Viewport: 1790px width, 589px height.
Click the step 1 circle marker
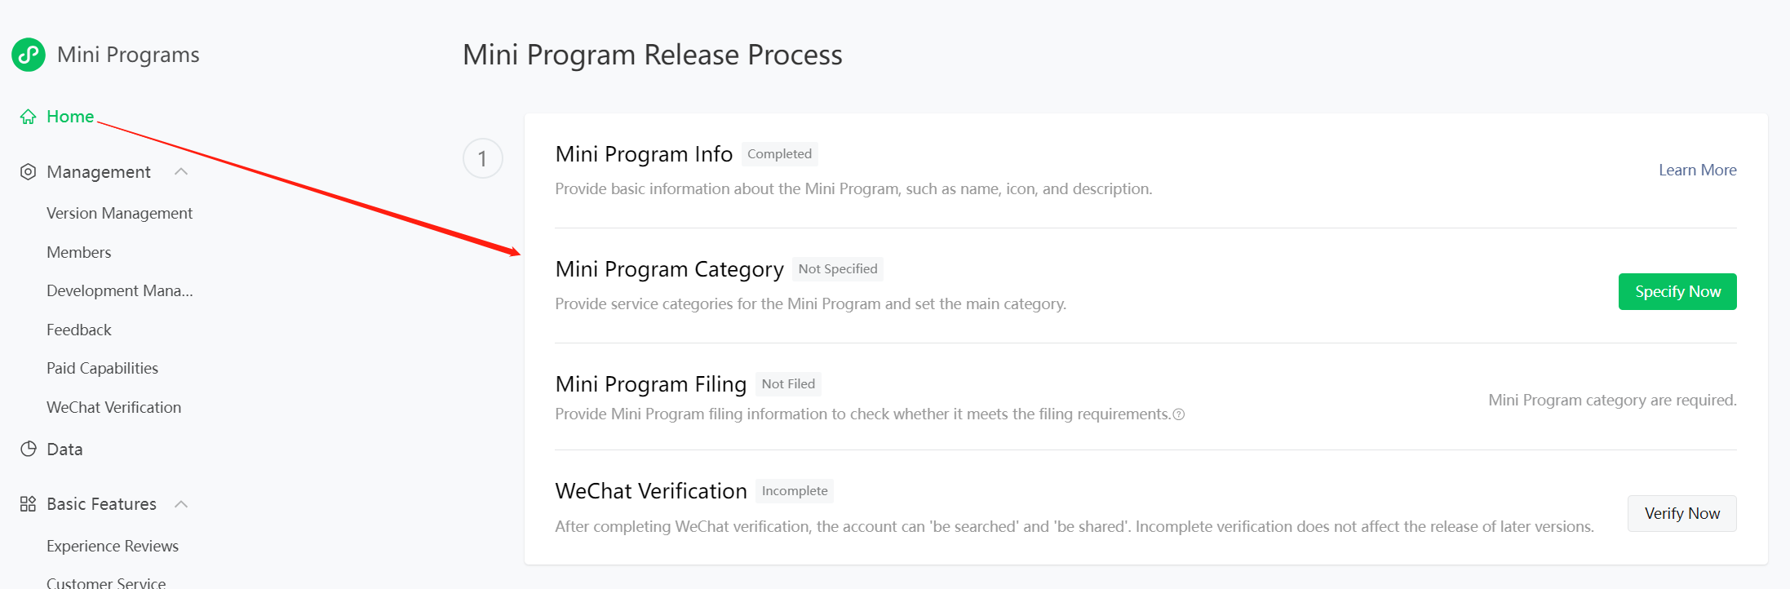[x=483, y=158]
